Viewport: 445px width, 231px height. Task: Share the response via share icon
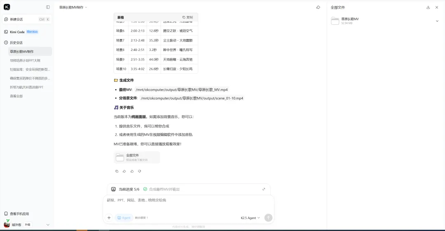124,171
